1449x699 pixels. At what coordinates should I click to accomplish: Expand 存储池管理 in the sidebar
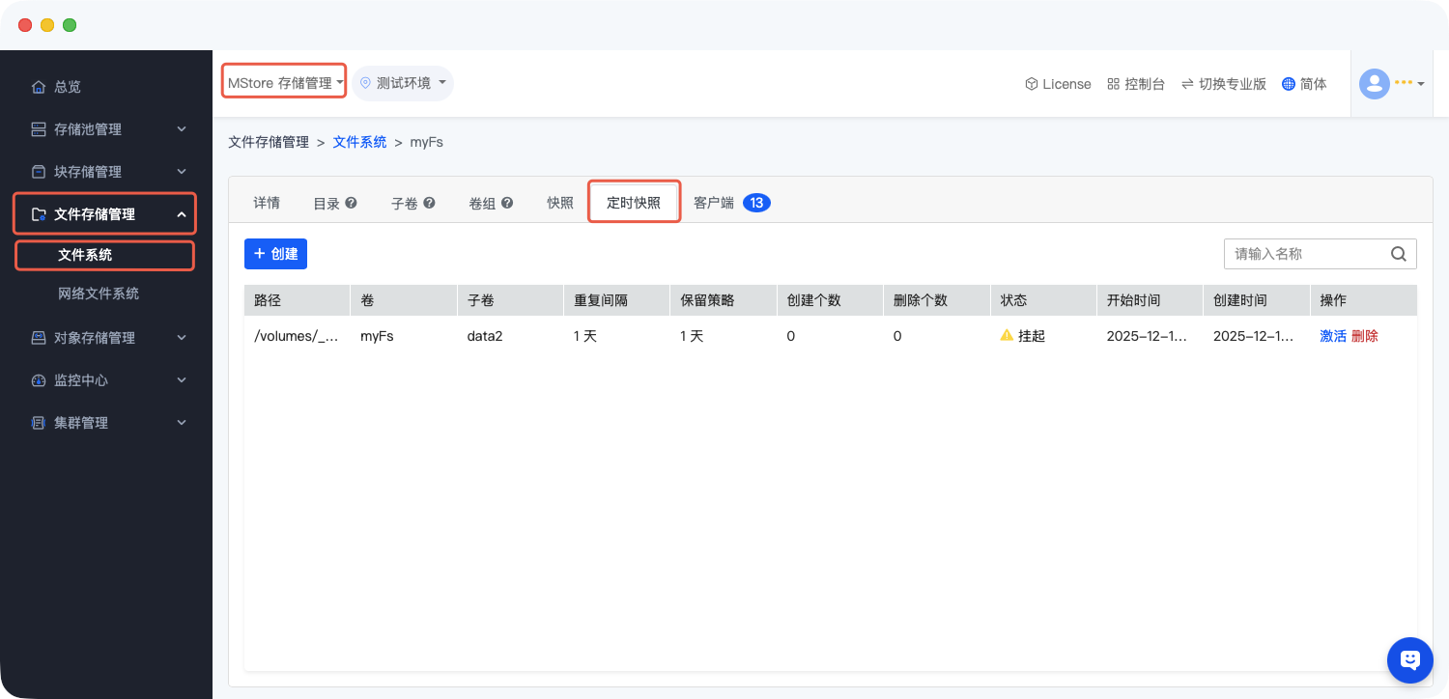[106, 129]
